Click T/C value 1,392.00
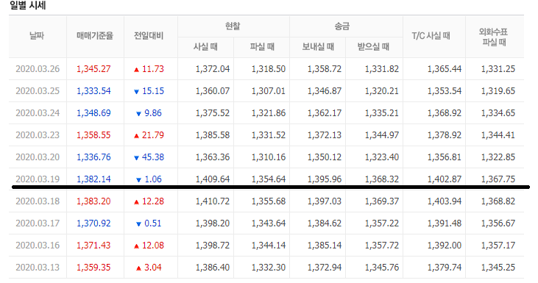Screen dimensions: 538x283 point(445,246)
